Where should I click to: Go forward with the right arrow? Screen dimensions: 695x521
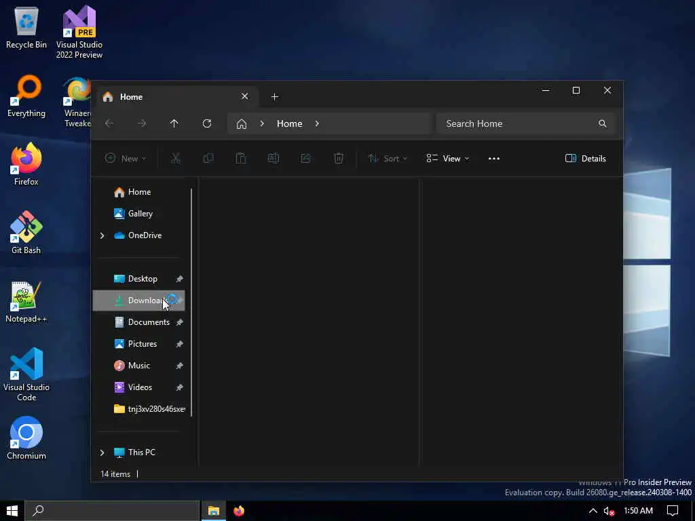point(142,123)
